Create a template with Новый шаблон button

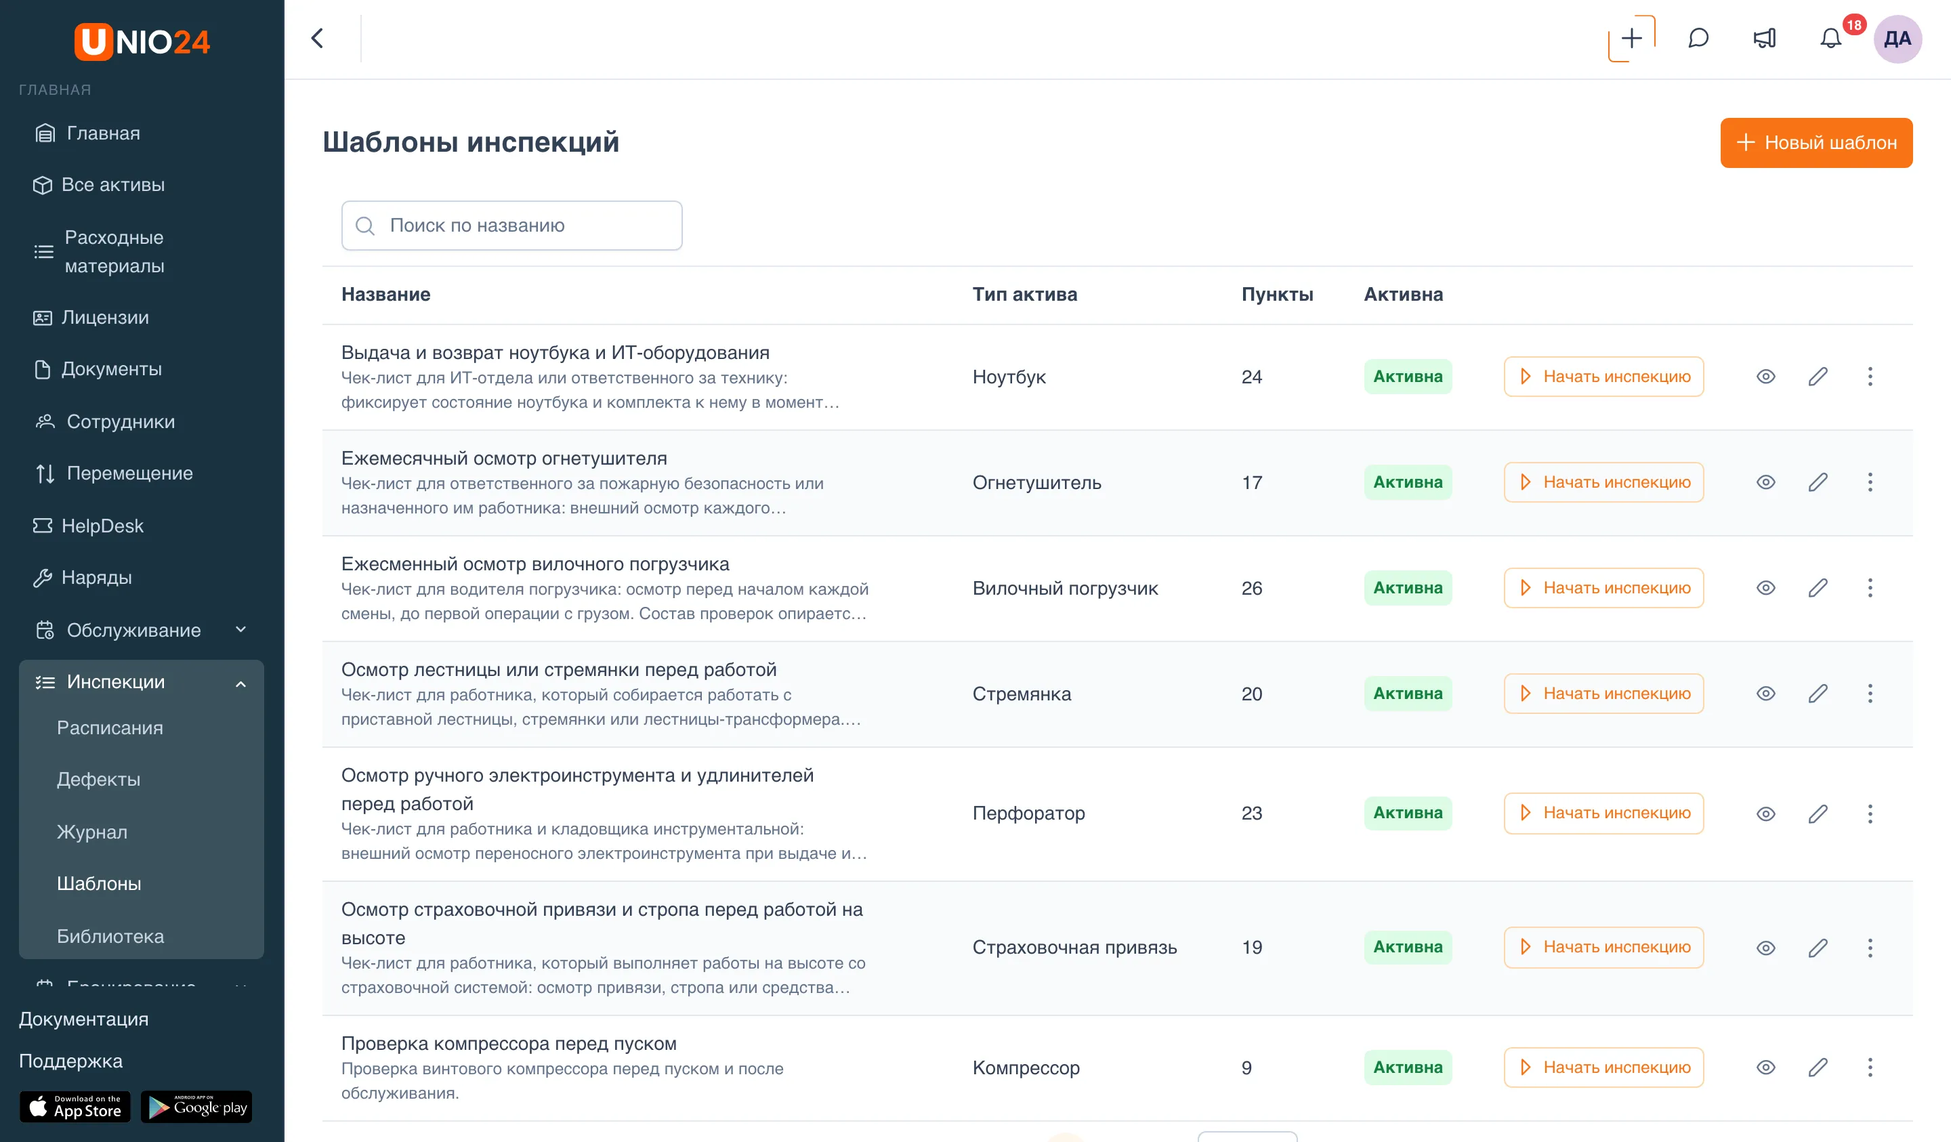pos(1816,143)
